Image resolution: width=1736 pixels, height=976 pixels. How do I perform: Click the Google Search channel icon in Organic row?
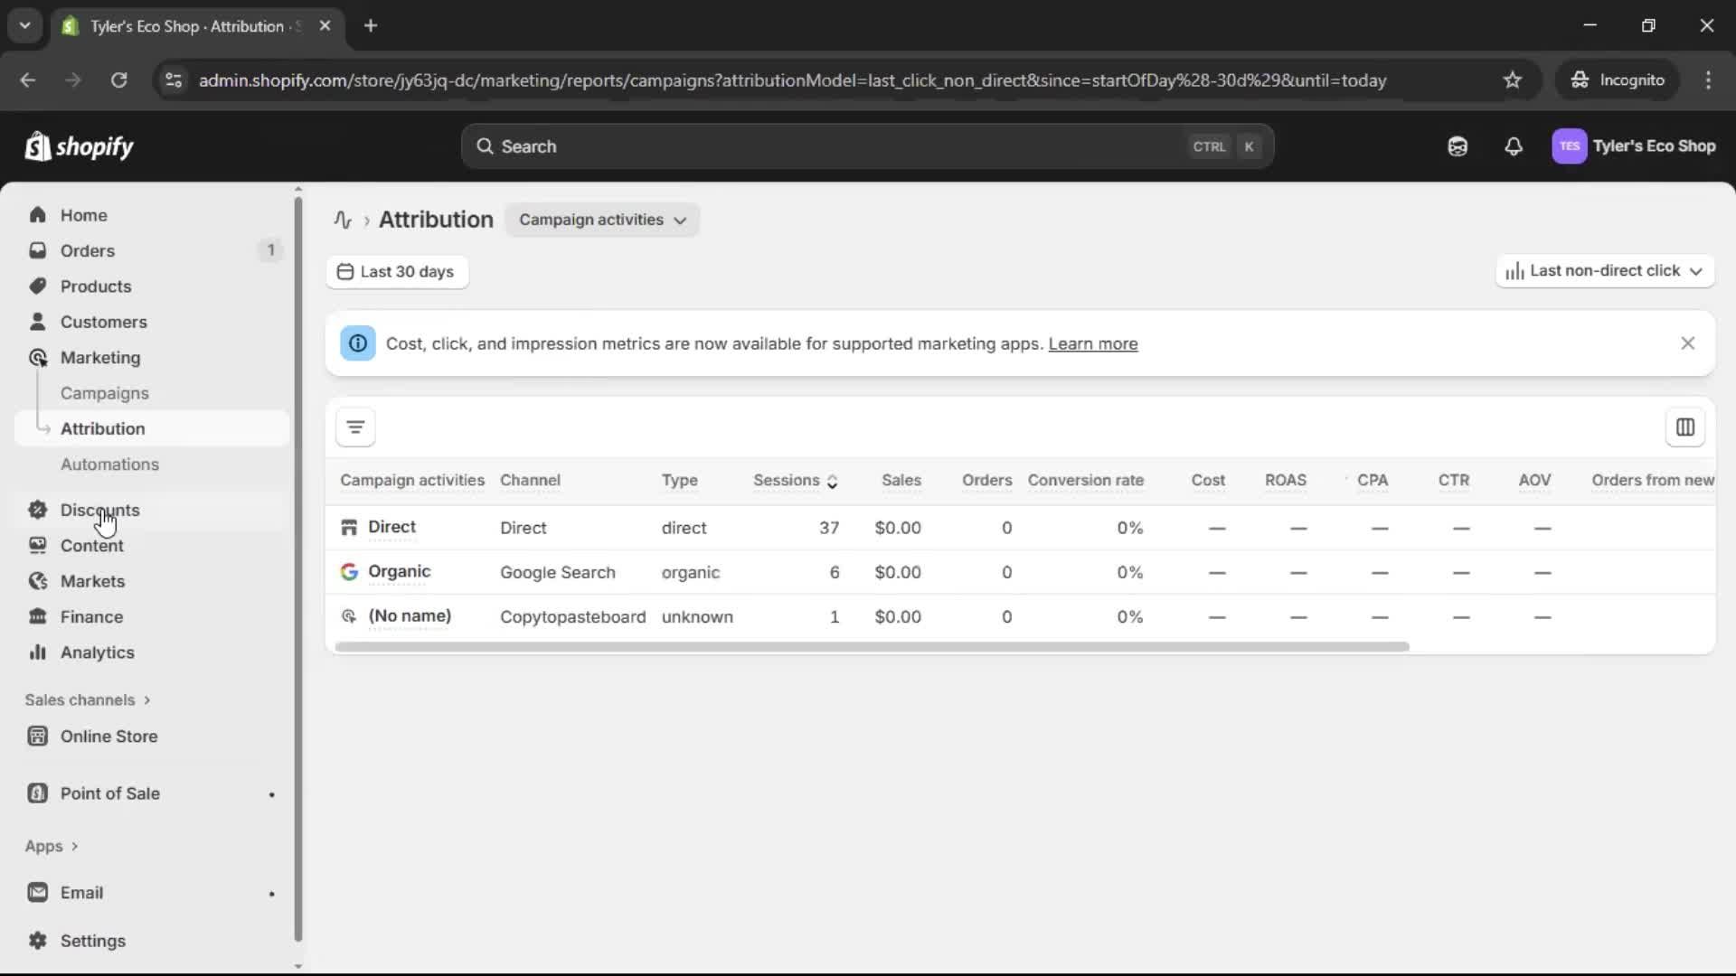click(x=349, y=571)
